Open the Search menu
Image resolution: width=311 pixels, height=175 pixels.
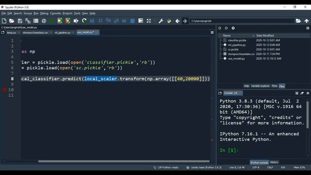(x=17, y=13)
